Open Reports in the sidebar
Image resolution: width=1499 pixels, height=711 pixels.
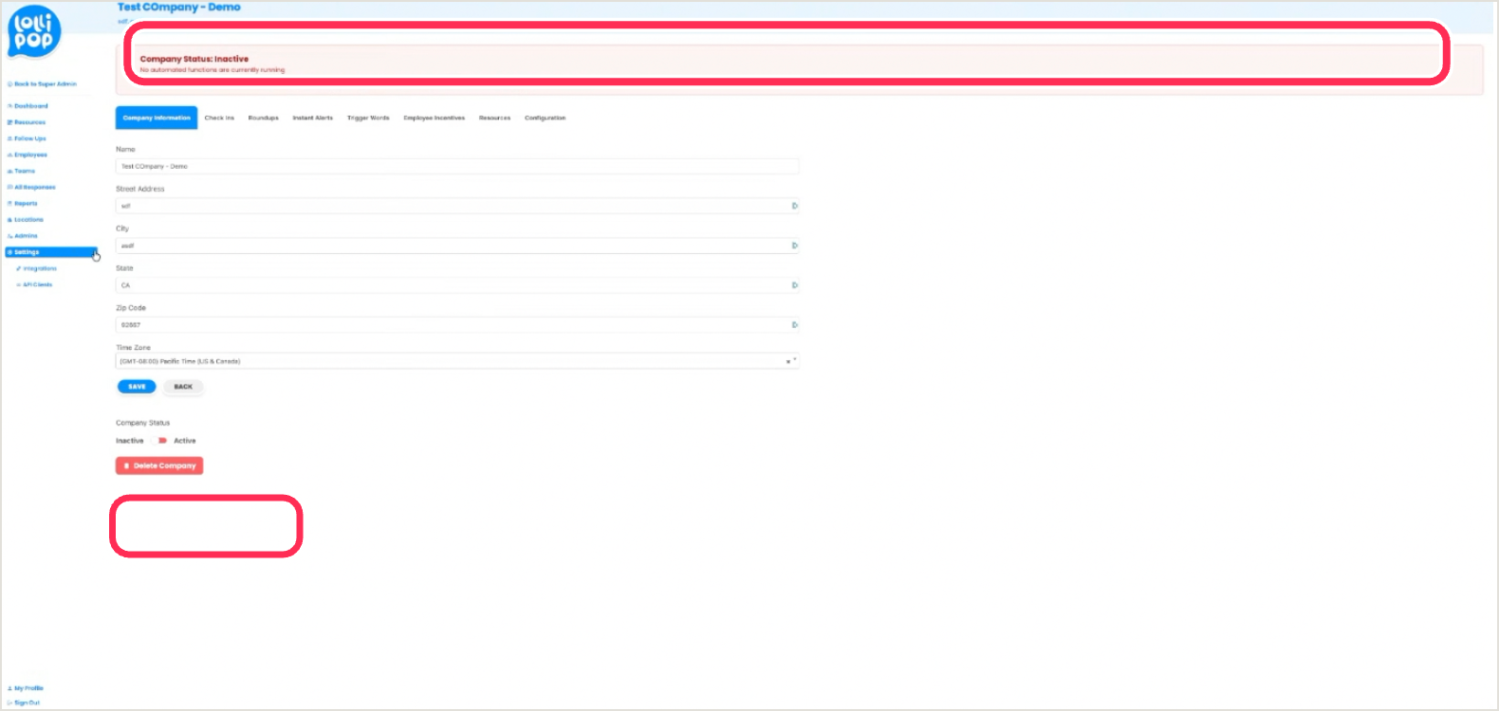coord(23,203)
